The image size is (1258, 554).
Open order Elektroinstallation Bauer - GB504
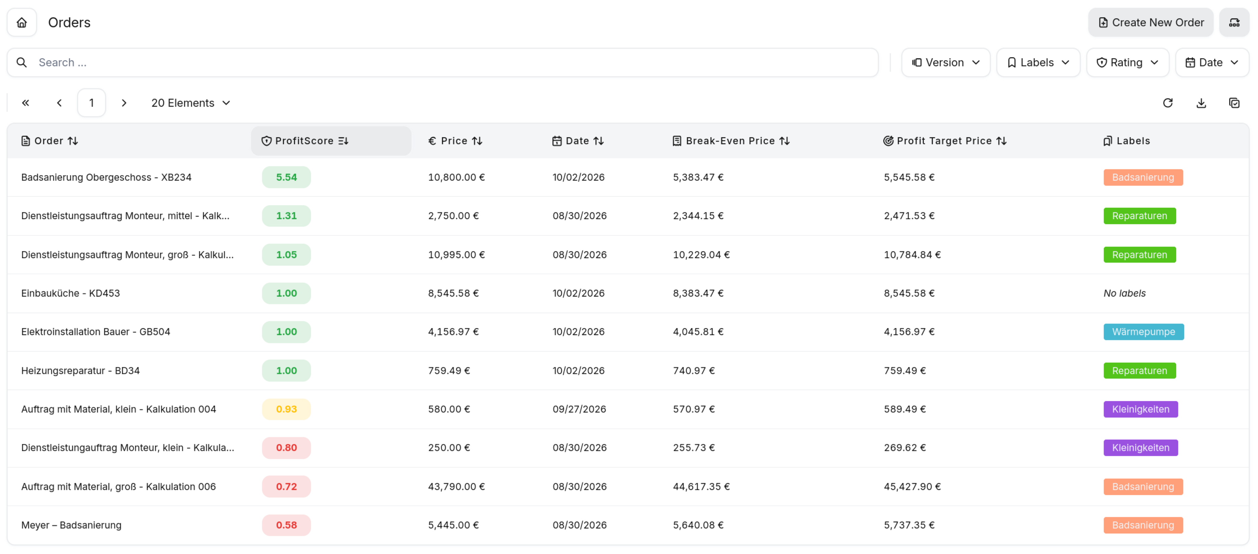point(96,332)
